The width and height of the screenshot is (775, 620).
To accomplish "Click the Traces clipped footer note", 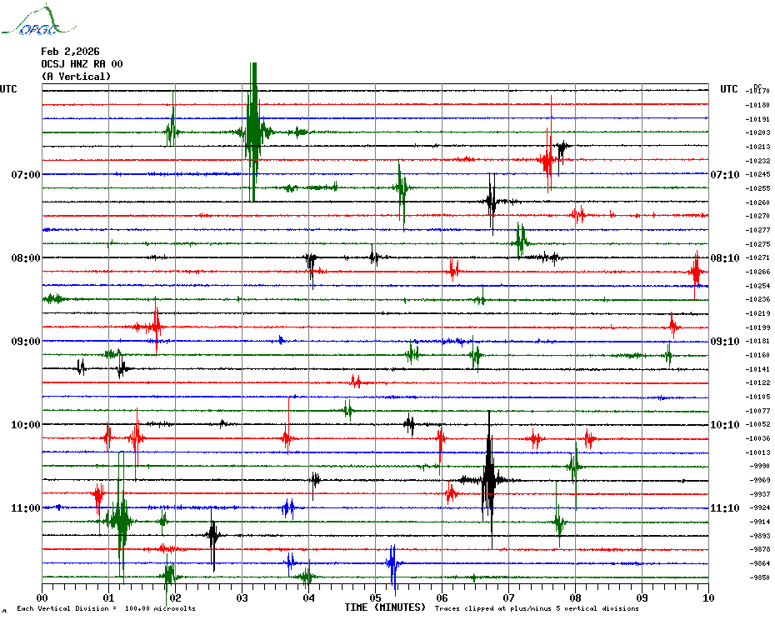I will click(537, 609).
